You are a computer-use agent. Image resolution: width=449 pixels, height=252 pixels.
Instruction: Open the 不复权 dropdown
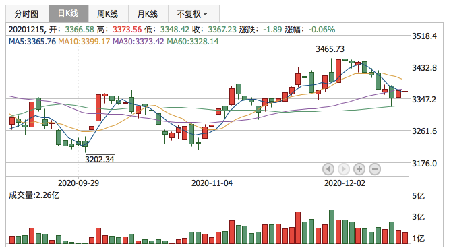193,13
